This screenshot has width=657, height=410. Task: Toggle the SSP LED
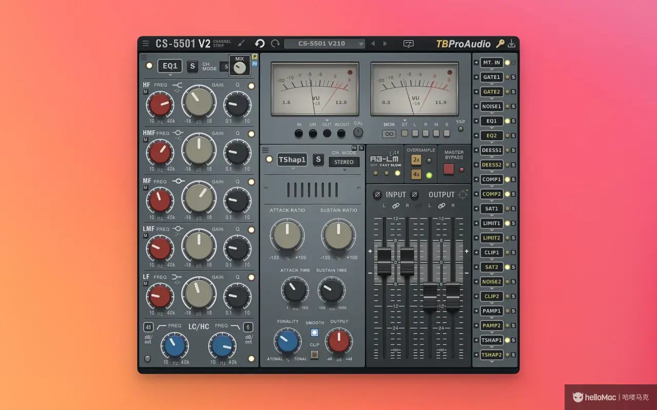[460, 129]
